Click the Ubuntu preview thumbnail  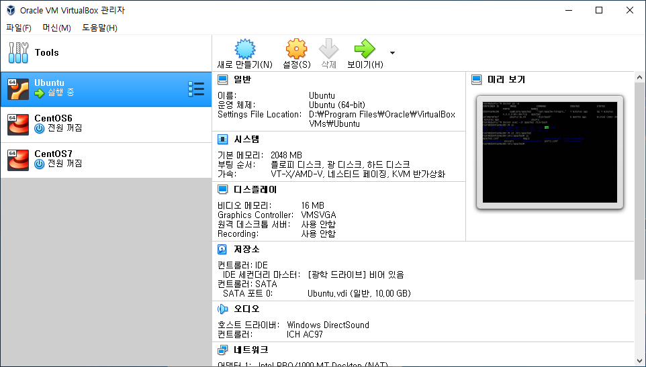[550, 152]
